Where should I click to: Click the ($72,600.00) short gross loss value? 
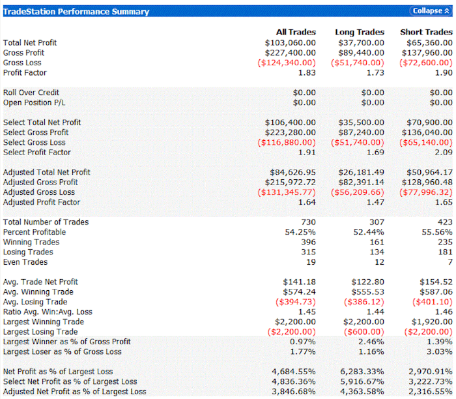pyautogui.click(x=426, y=63)
